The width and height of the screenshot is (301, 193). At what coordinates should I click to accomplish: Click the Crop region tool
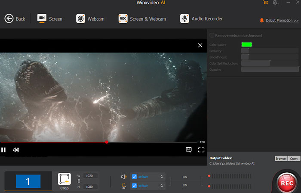[64, 181]
